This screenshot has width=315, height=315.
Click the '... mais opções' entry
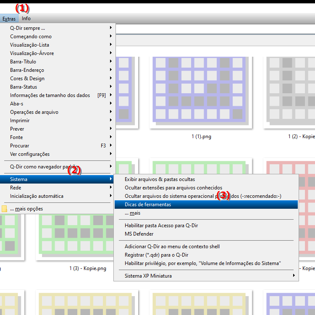point(58,209)
